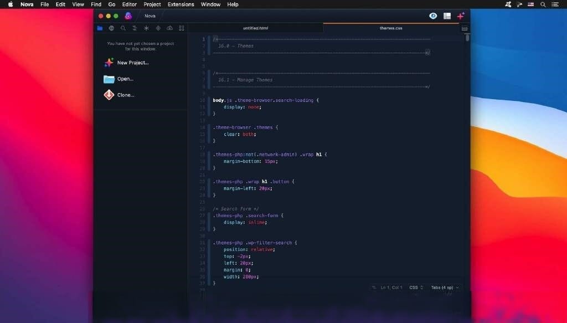
Task: Open the Editor menu
Action: (x=130, y=4)
